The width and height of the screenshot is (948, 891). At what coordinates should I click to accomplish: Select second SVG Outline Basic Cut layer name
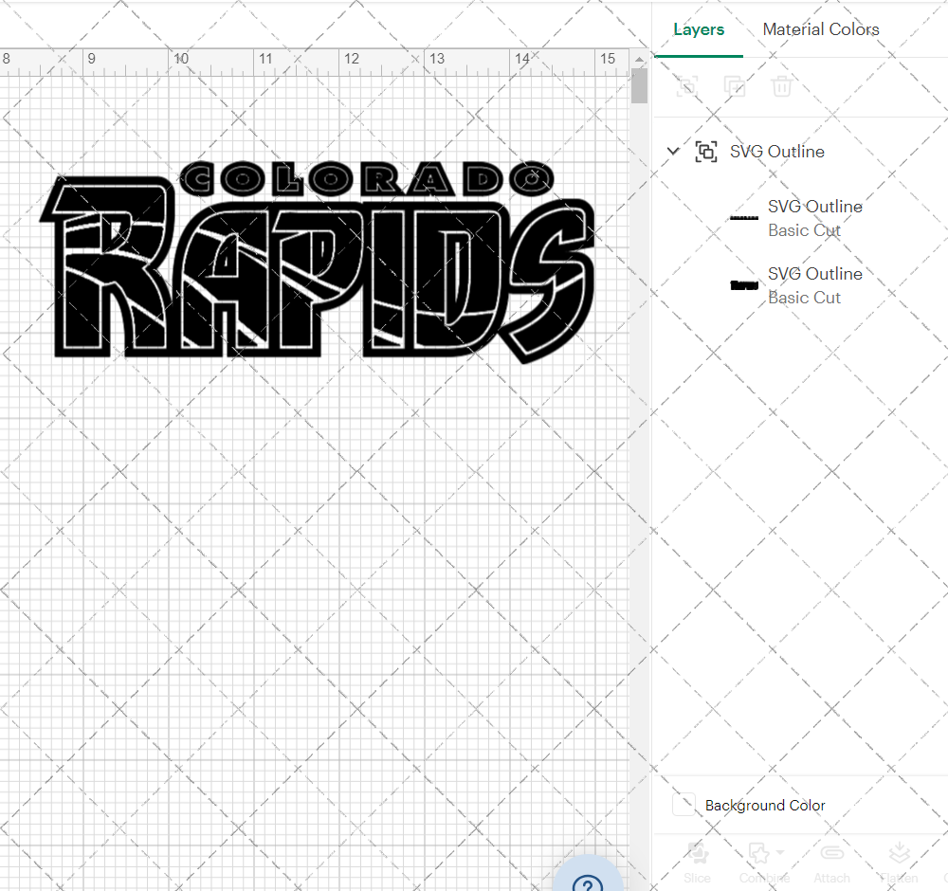pyautogui.click(x=815, y=274)
